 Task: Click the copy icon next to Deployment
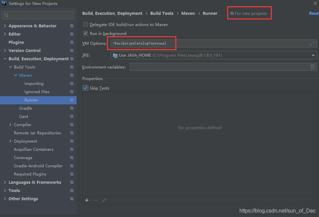(72, 141)
